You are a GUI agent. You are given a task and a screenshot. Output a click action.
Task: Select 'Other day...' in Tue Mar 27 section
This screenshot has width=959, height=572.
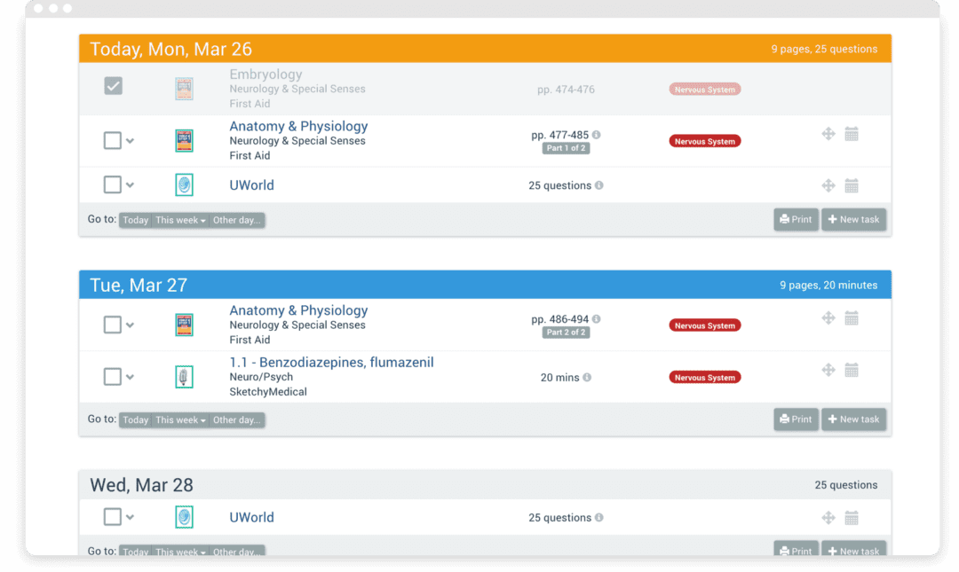237,420
